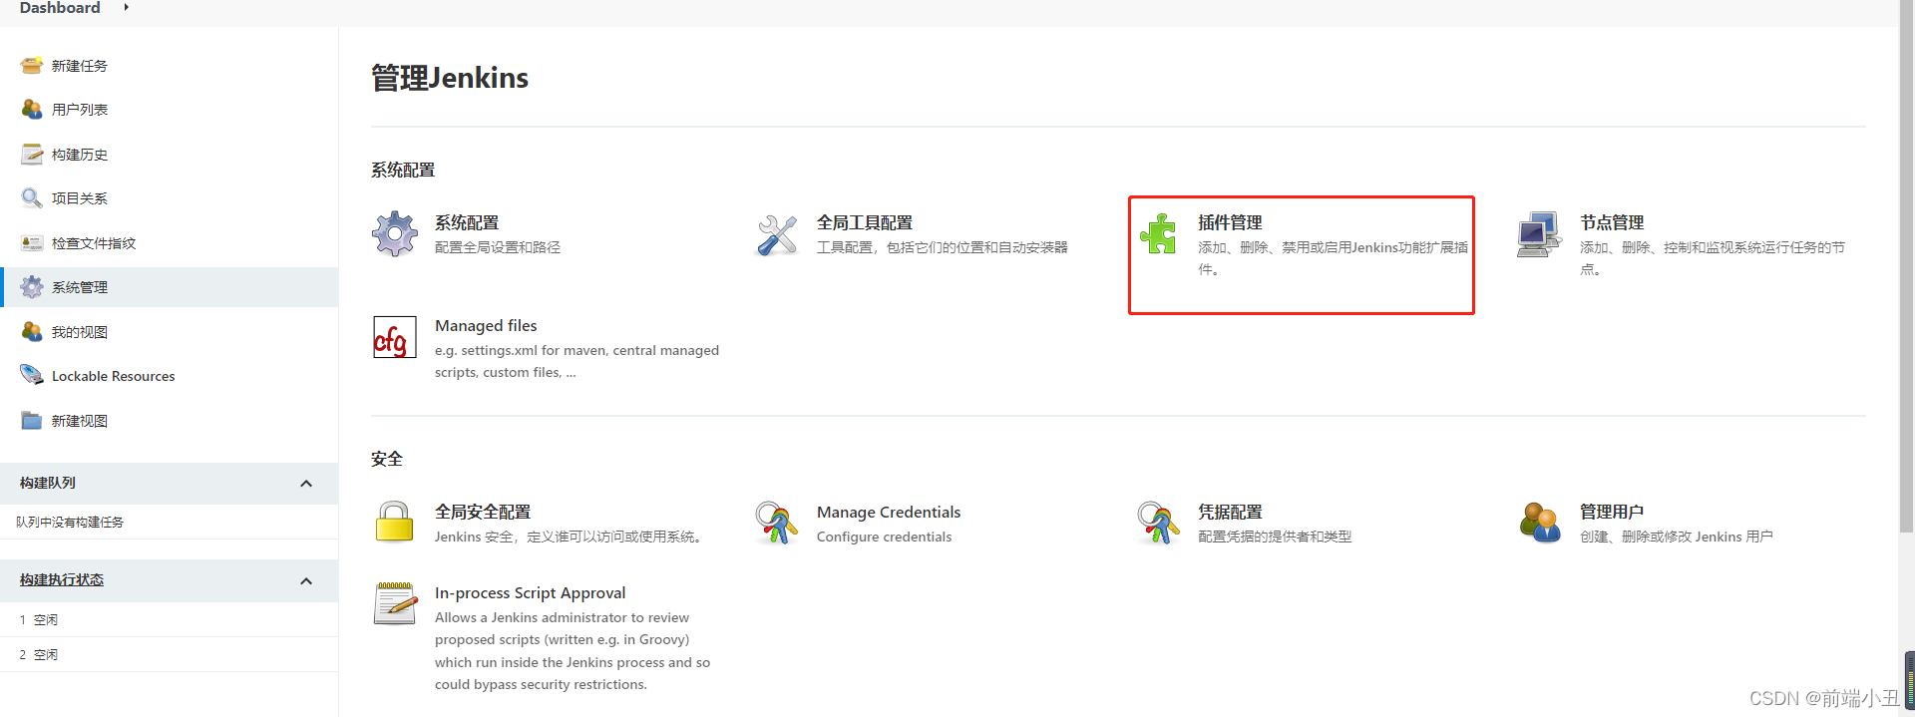Click the In-process Script Approval notepad icon
Screen dimensions: 1915x717
coord(395,603)
